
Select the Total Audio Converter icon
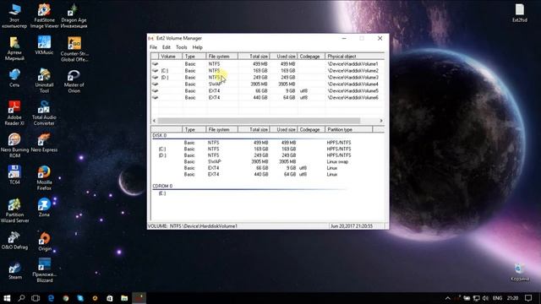[x=44, y=113]
